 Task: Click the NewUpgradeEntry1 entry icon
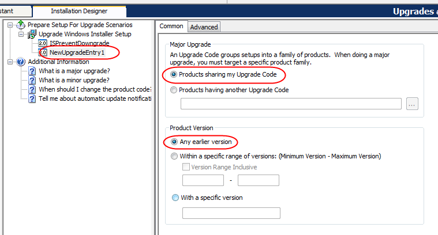point(43,52)
